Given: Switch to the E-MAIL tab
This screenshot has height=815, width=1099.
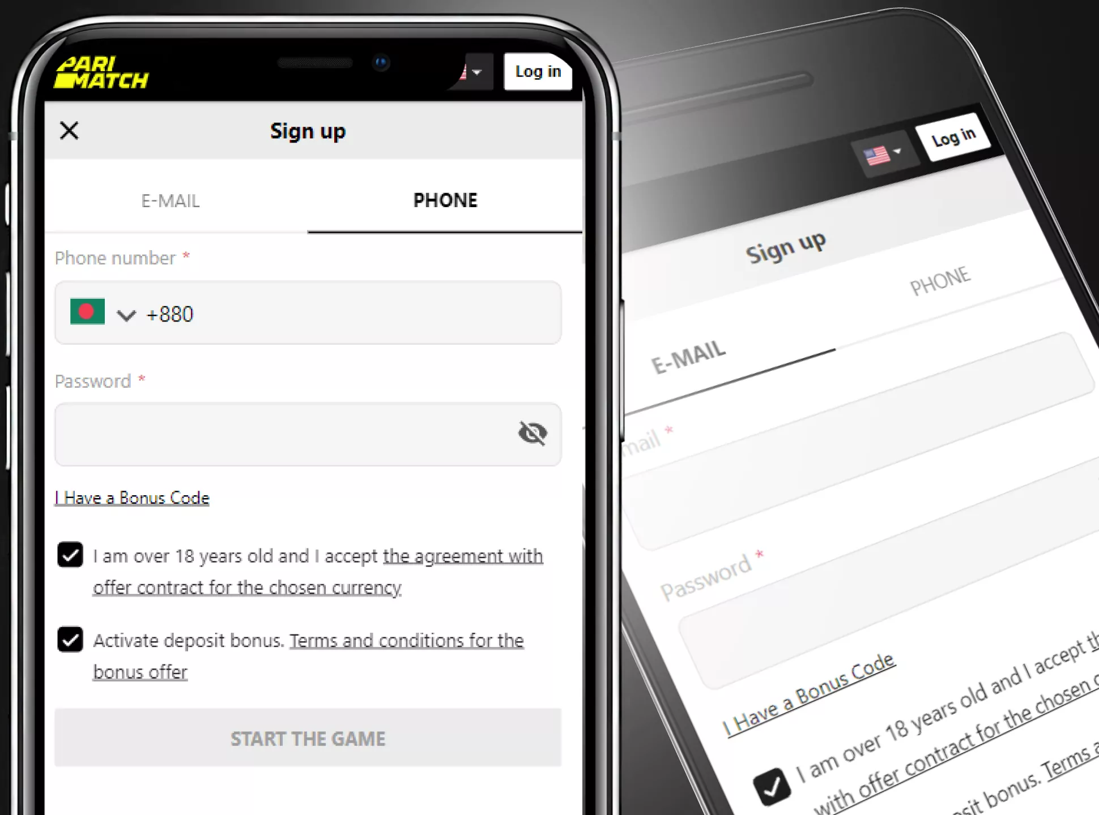Looking at the screenshot, I should pyautogui.click(x=169, y=200).
